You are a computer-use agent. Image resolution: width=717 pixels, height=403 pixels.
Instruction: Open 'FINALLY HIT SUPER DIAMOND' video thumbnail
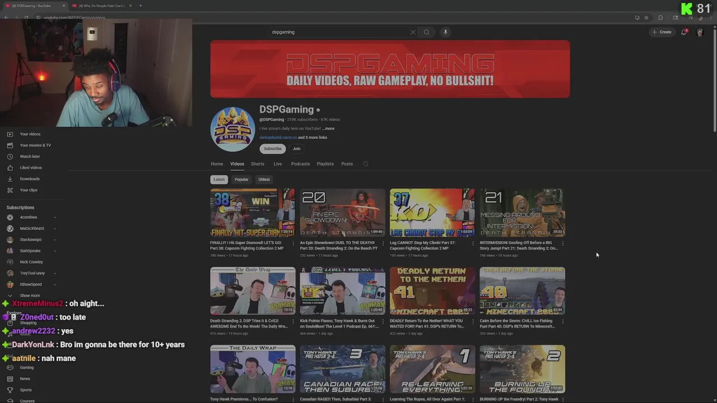tap(253, 213)
